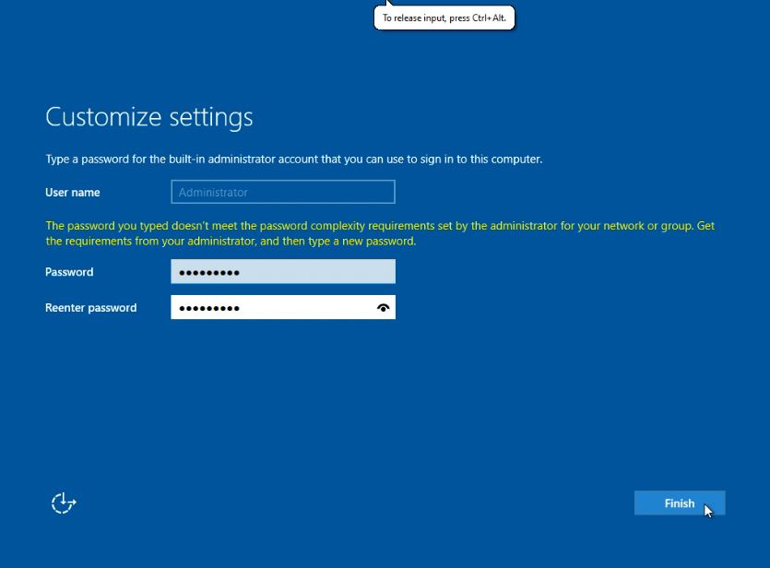
Task: Select the Administrator user name field
Action: (283, 192)
